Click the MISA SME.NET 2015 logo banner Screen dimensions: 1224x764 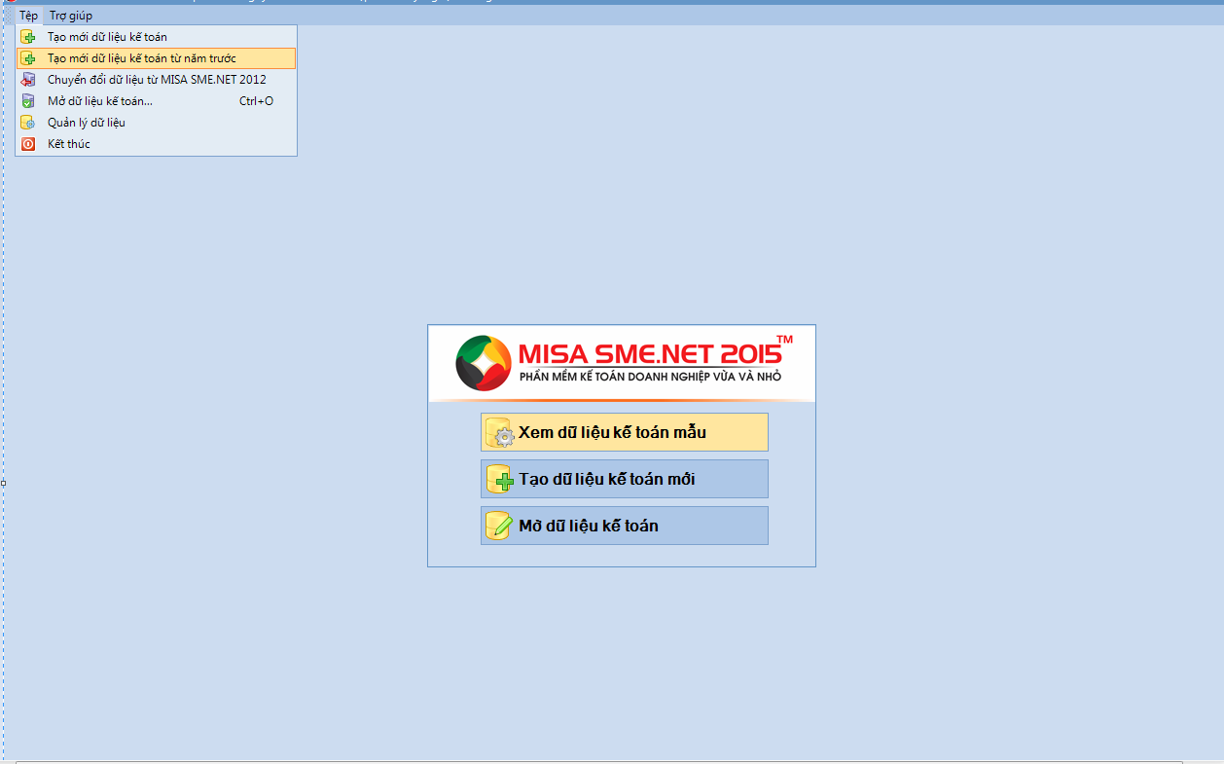(x=622, y=363)
